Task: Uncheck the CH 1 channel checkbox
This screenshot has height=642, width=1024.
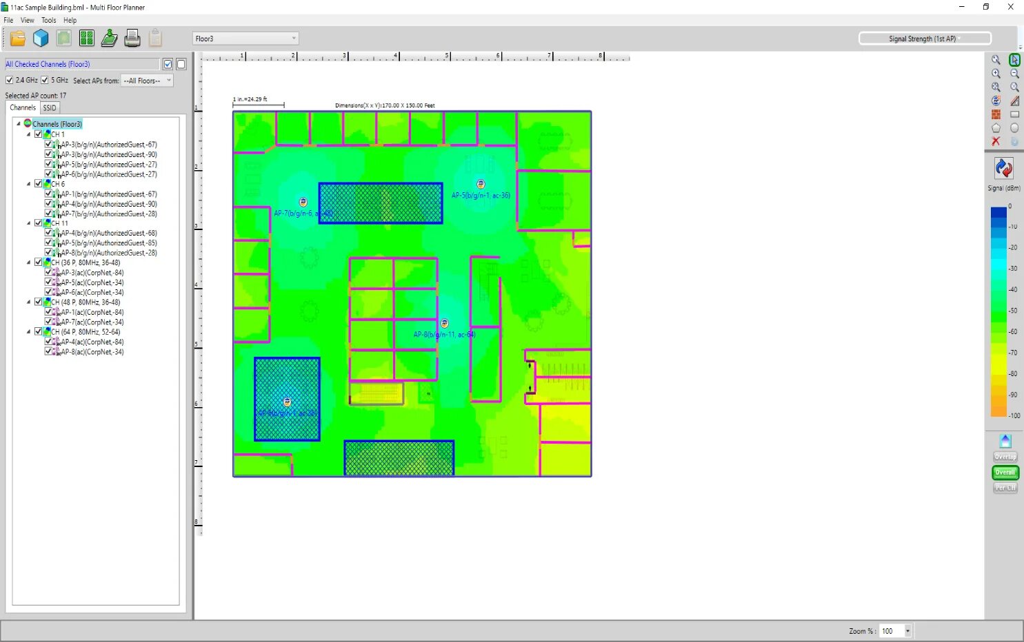Action: 39,134
